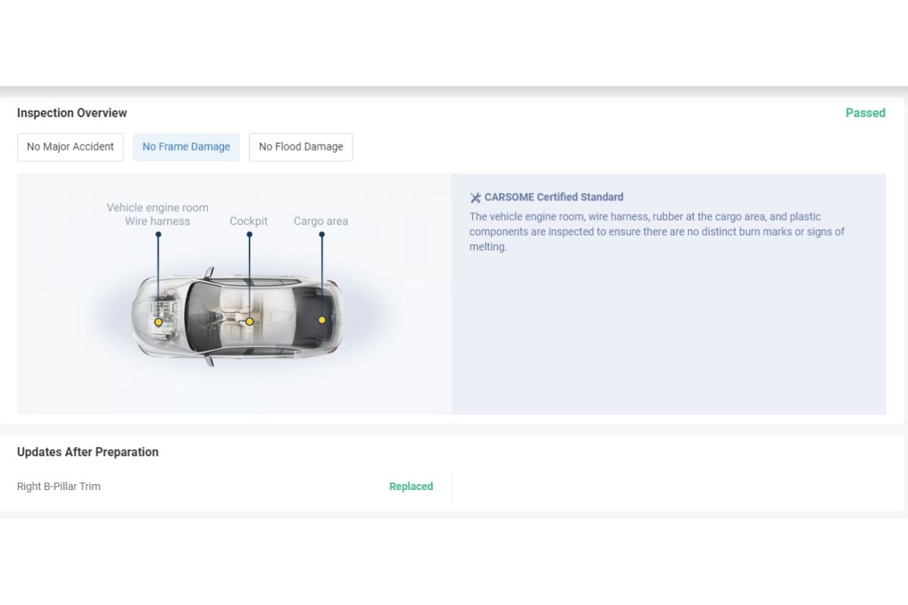Click the Cockpit label above the car
The image size is (908, 605).
(249, 221)
